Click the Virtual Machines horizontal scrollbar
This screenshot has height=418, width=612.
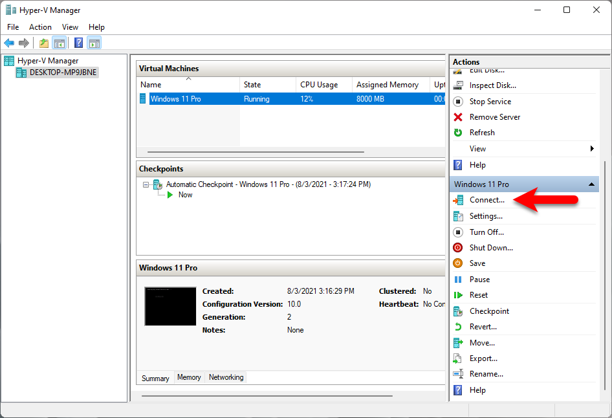click(x=256, y=152)
